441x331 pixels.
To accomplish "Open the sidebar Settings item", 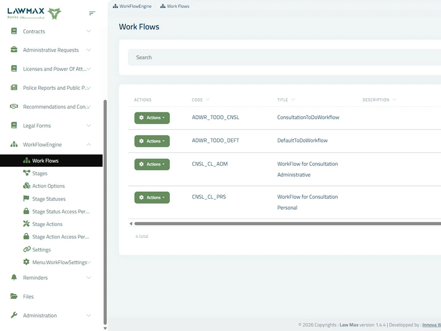I will click(42, 249).
